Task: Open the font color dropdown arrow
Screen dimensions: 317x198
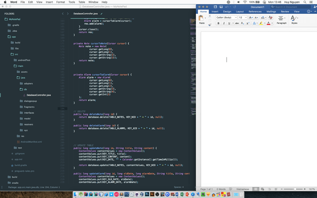Action: 272,23
